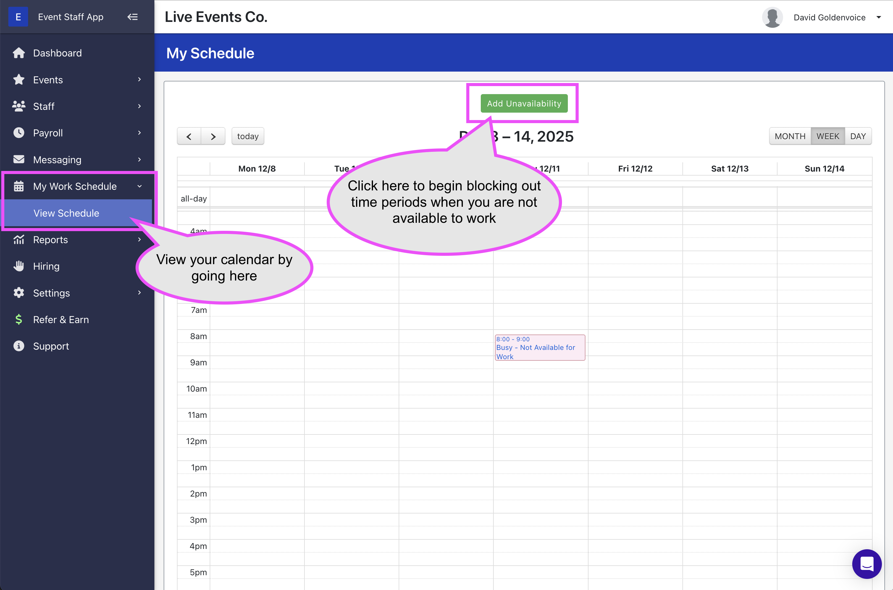The image size is (893, 590).
Task: Select the WEEK view toggle
Action: point(828,136)
